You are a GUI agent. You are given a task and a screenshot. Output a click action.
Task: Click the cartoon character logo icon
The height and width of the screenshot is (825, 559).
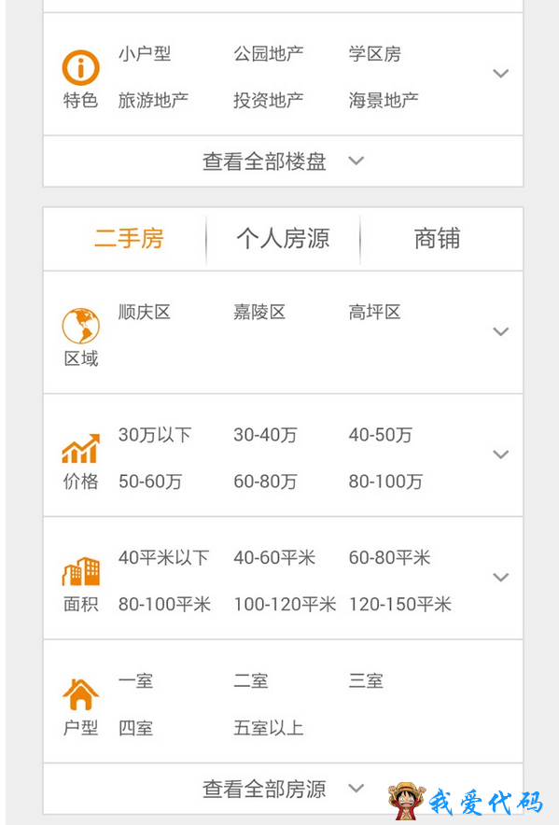click(x=406, y=801)
